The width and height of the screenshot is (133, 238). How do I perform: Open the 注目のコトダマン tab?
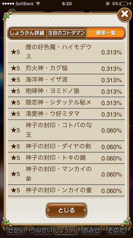pyautogui.click(x=66, y=33)
